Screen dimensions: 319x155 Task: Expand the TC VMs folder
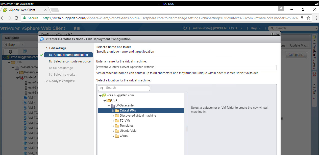(113, 121)
